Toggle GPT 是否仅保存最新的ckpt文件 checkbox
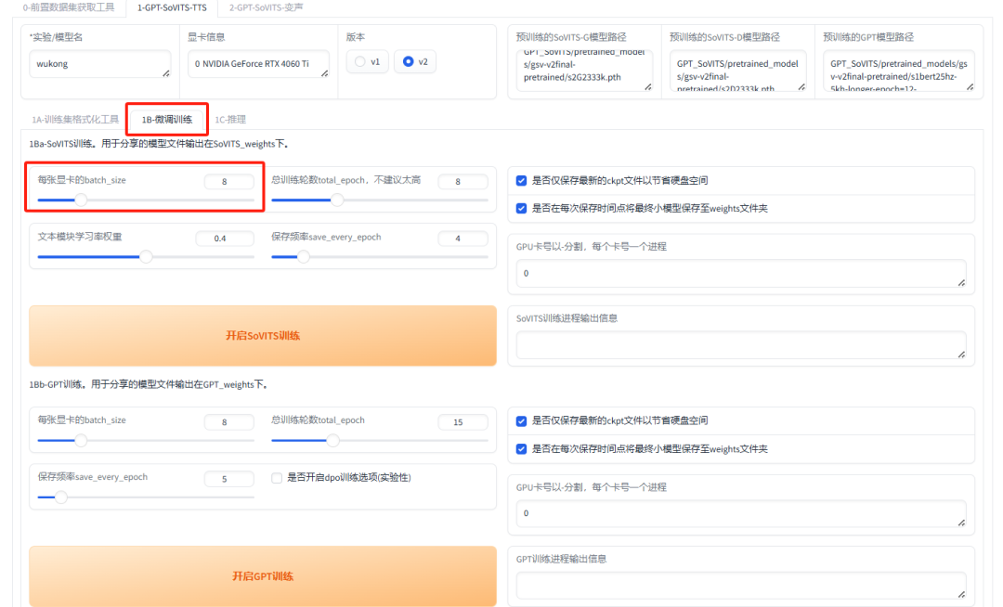 (521, 421)
